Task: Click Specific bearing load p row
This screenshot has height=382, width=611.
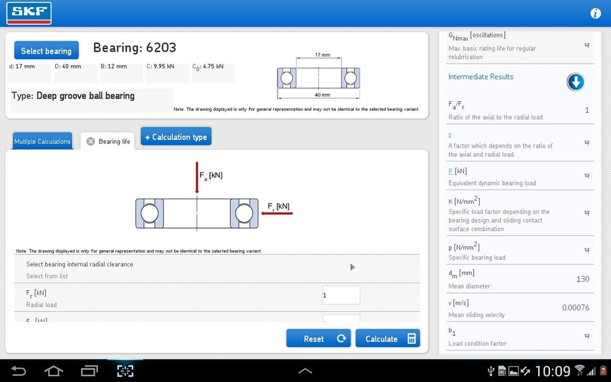Action: point(520,251)
